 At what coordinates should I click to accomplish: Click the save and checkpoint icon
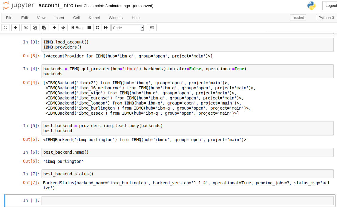point(5,28)
